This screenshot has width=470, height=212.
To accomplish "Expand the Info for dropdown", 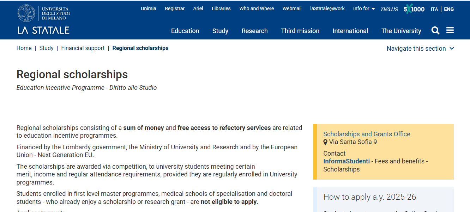I will click(x=364, y=8).
